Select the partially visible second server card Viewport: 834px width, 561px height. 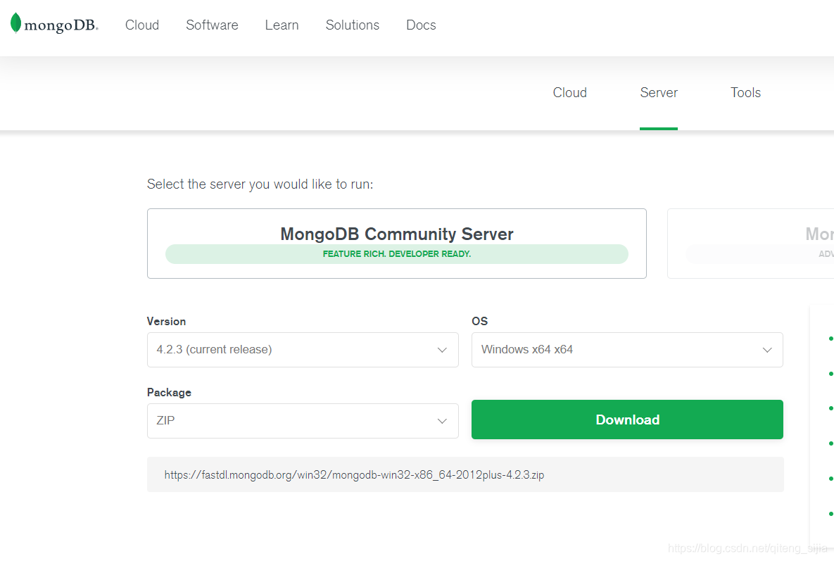tap(750, 244)
